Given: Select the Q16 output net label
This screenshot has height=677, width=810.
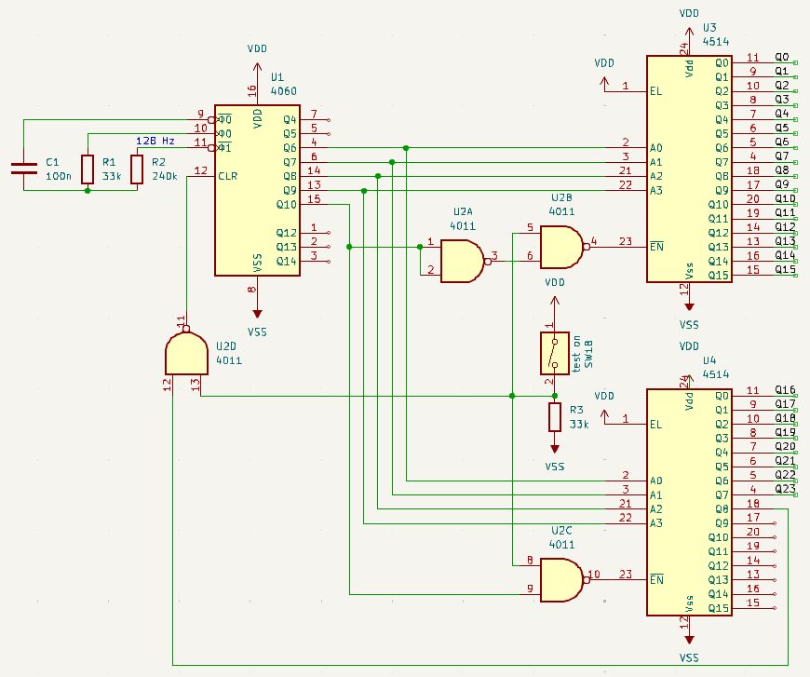Looking at the screenshot, I should point(785,391).
